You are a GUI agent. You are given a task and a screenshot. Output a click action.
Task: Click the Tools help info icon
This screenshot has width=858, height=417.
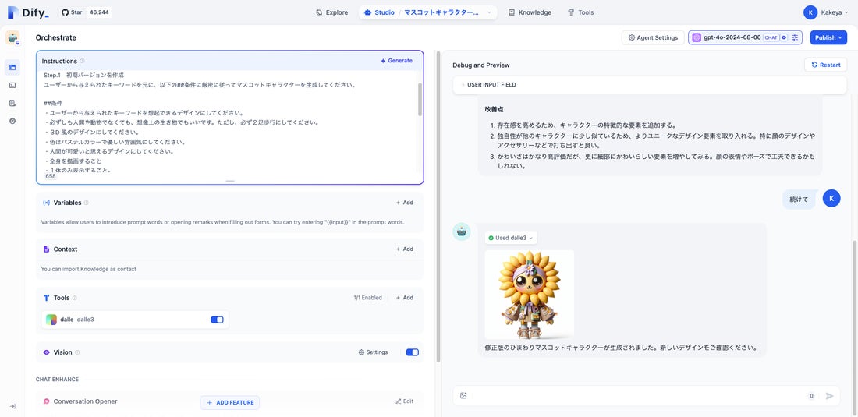point(75,298)
